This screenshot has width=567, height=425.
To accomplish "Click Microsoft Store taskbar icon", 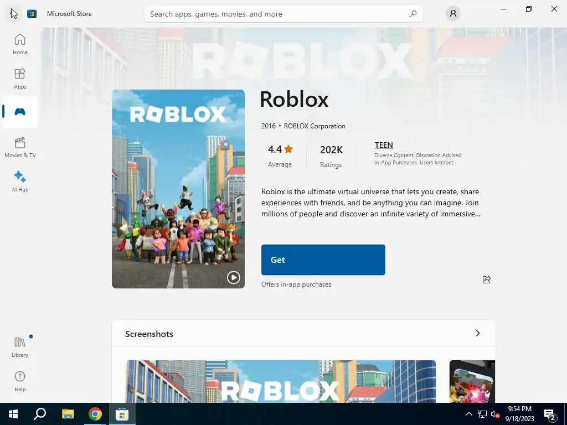I will click(122, 414).
